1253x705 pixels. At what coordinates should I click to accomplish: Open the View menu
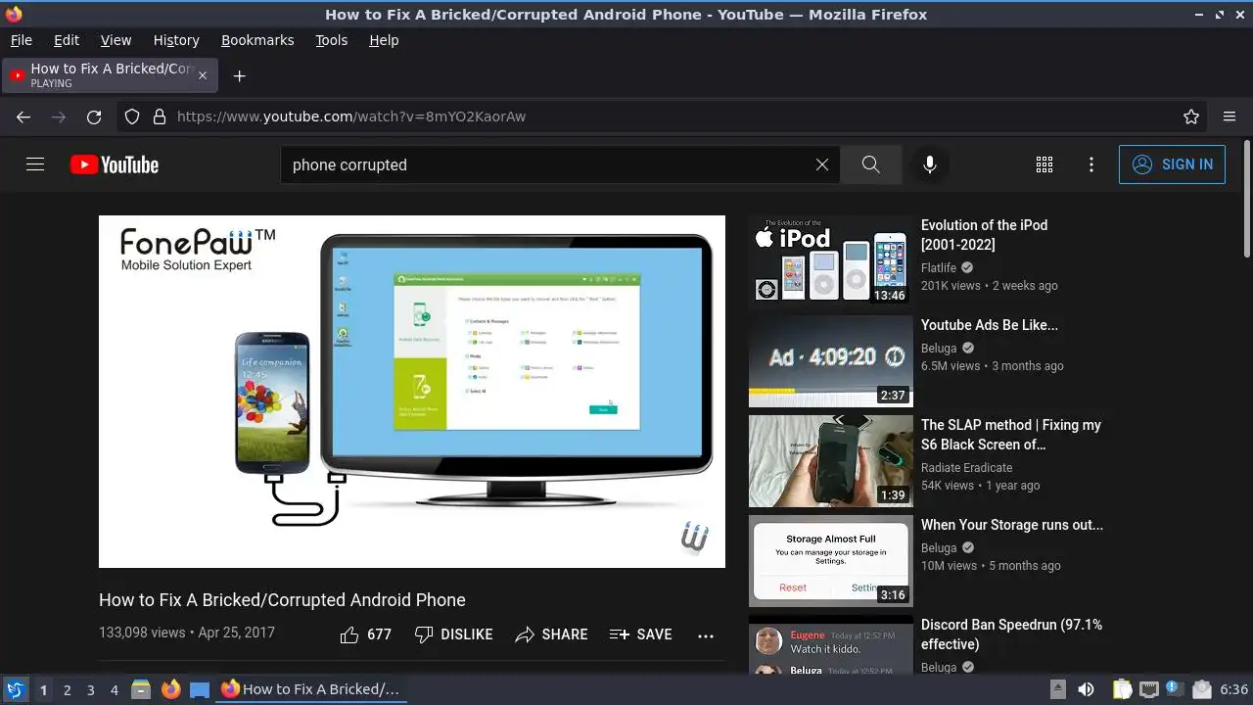(116, 40)
